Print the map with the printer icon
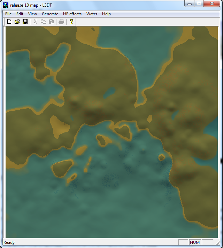 pyautogui.click(x=61, y=22)
